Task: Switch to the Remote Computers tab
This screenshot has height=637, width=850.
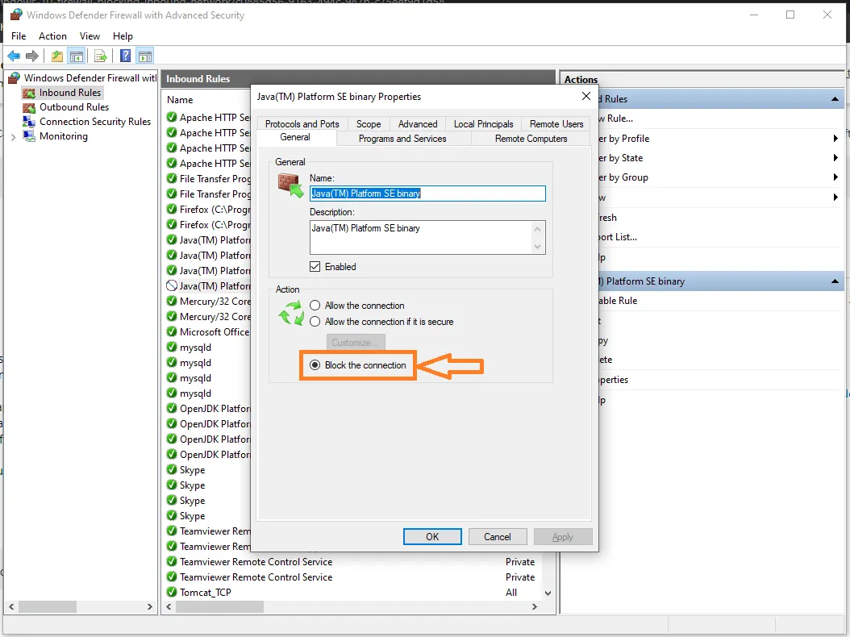Action: (x=531, y=138)
